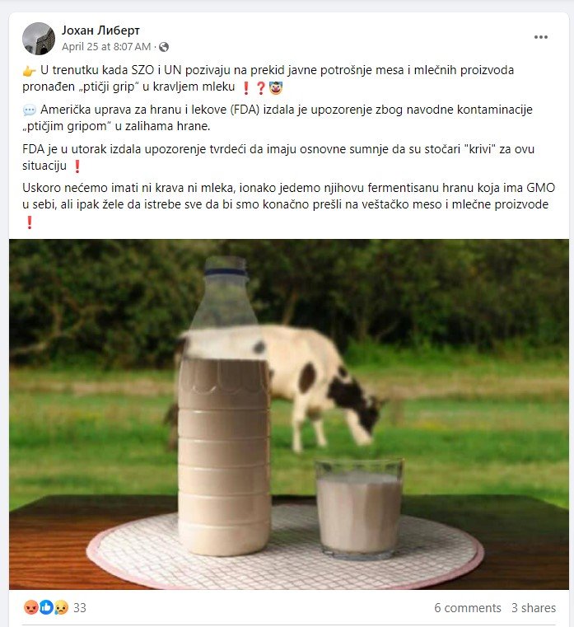This screenshot has width=574, height=627.
Task: Click the blue like reaction icon
Action: 46,607
